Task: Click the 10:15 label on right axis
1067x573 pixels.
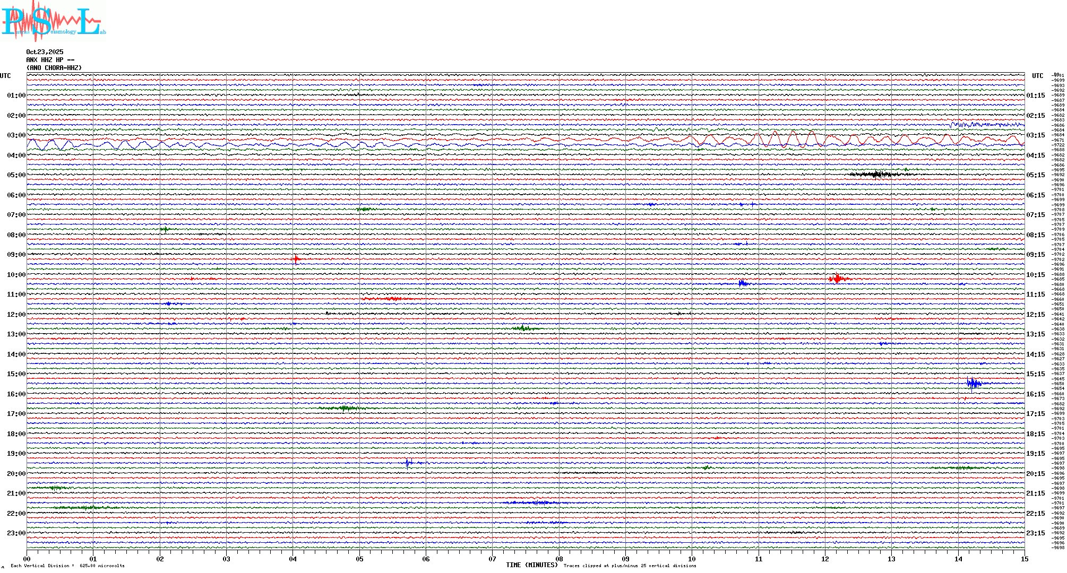Action: tap(1036, 275)
